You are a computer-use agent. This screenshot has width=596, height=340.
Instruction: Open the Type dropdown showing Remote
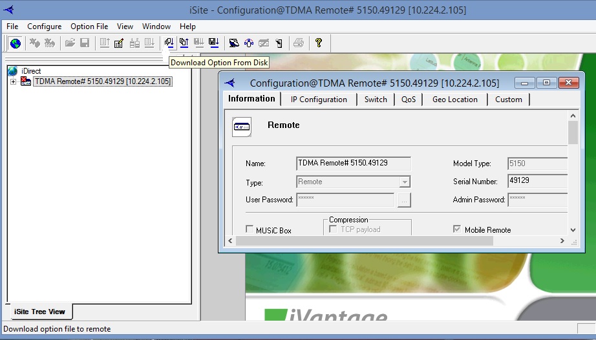pos(405,182)
